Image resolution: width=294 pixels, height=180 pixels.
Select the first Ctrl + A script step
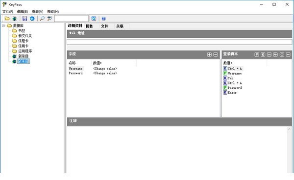tap(235, 69)
